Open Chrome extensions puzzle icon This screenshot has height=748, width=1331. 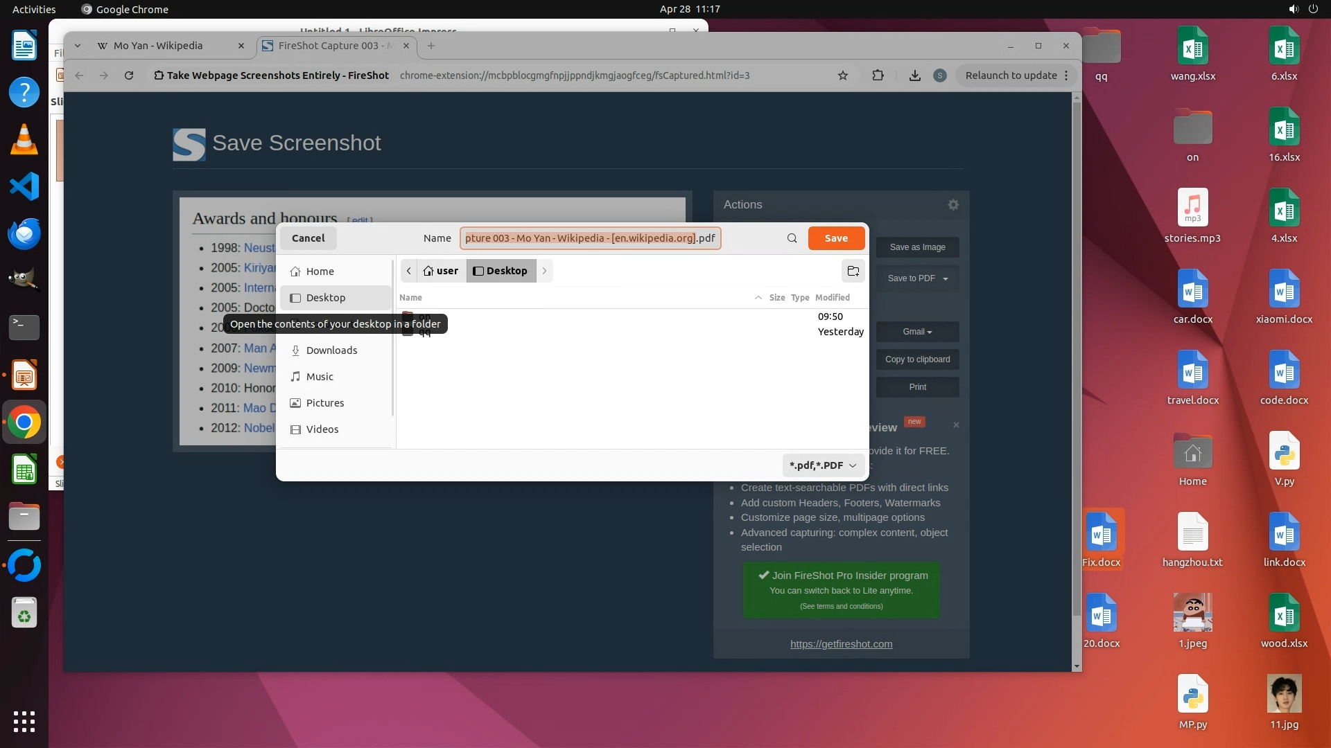pos(878,75)
